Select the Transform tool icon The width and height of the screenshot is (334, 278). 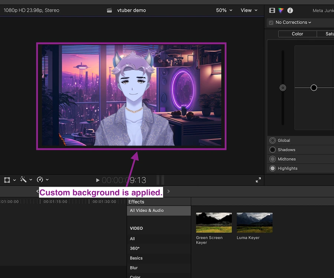(x=7, y=180)
